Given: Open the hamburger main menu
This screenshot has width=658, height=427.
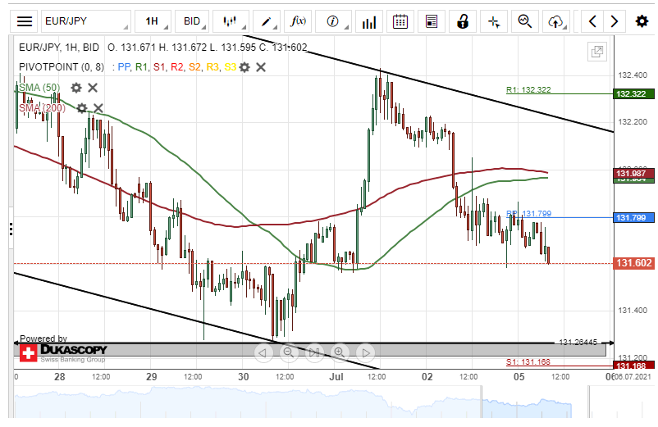Looking at the screenshot, I should 25,21.
